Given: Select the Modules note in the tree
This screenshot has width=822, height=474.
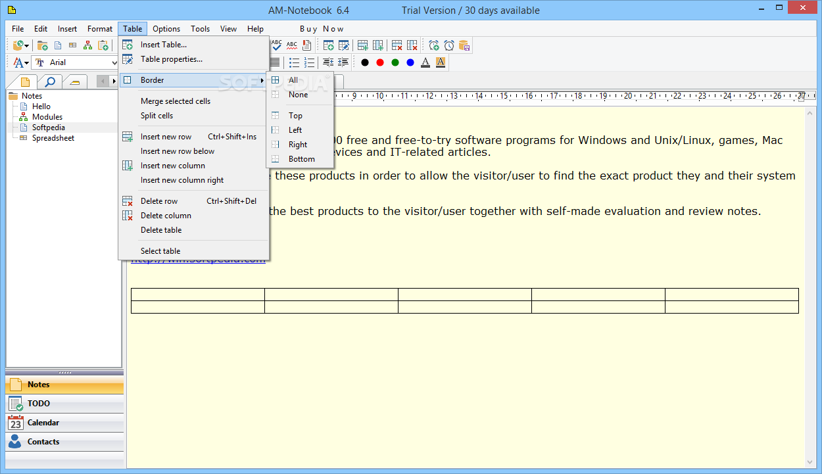Looking at the screenshot, I should [x=47, y=117].
